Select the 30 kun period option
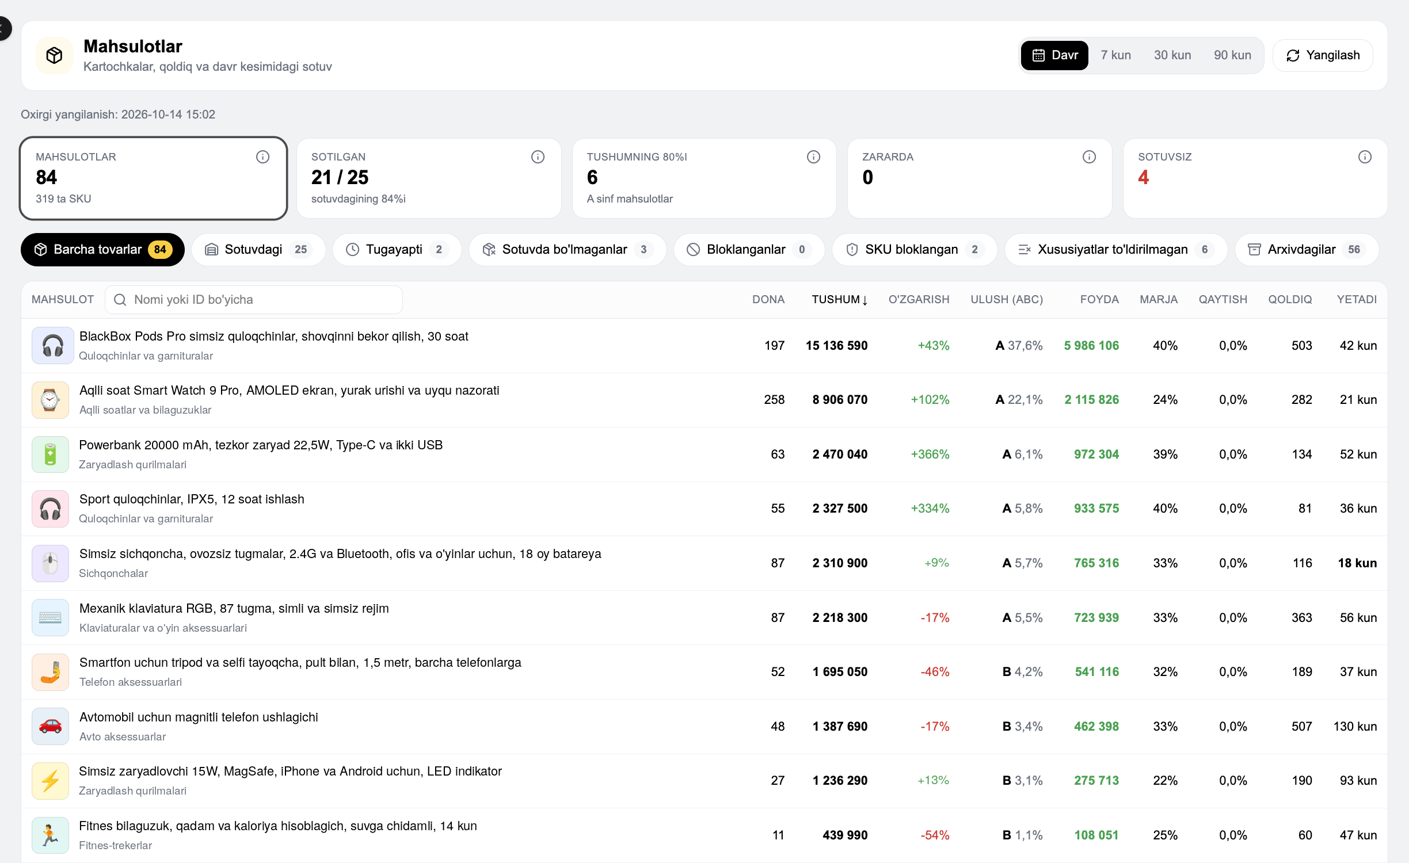The height and width of the screenshot is (863, 1409). pyautogui.click(x=1172, y=55)
